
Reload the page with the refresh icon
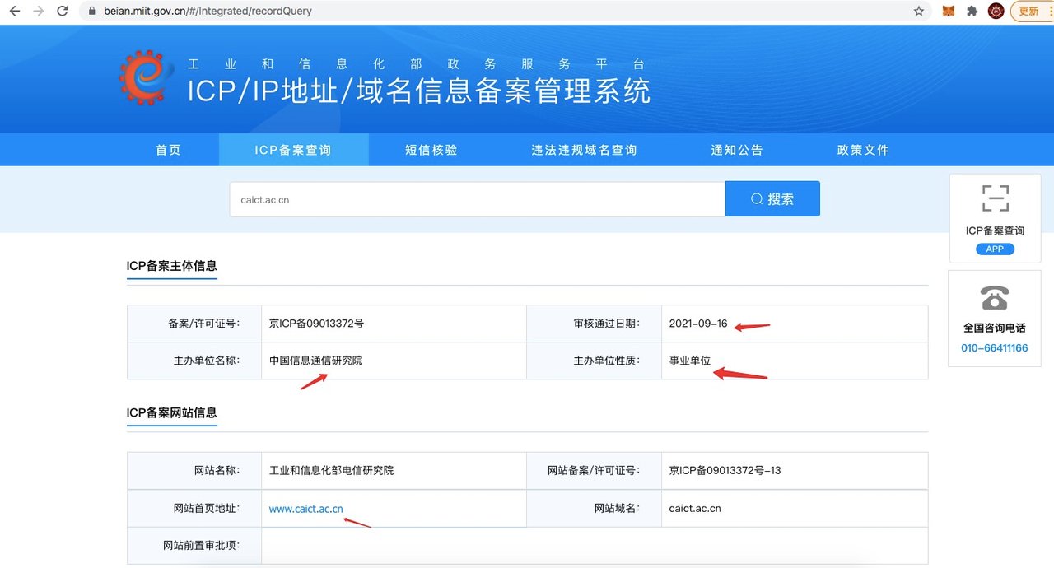63,12
